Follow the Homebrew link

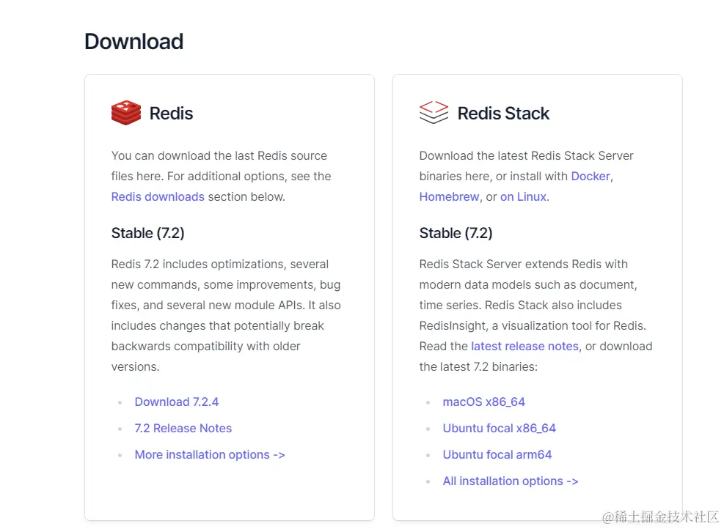tap(449, 196)
